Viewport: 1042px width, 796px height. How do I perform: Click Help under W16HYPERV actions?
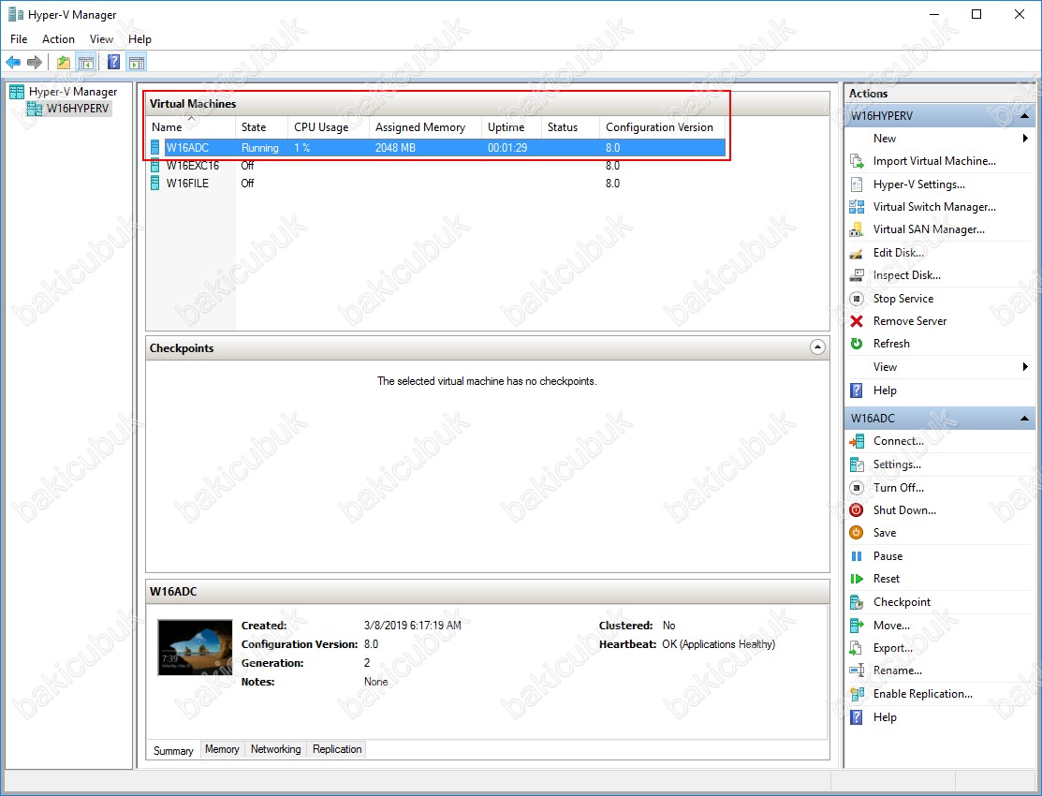[885, 391]
